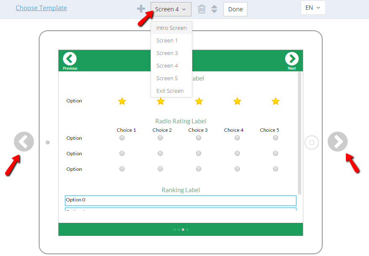Image resolution: width=369 pixels, height=256 pixels.
Task: Click the Choice 3 column header
Action: [x=198, y=130]
